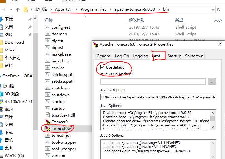The height and width of the screenshot is (159, 225).
Task: Click the Java Classpath field
Action: 158,97
